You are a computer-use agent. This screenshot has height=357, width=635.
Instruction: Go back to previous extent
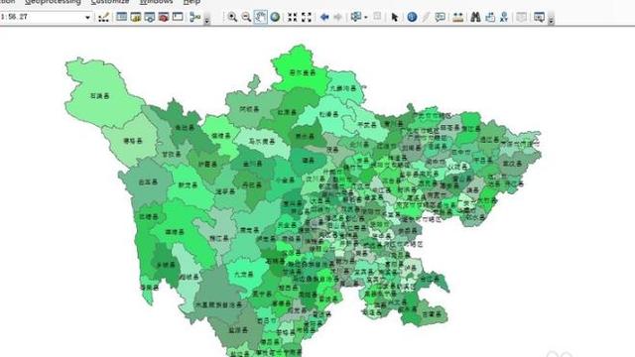point(324,17)
